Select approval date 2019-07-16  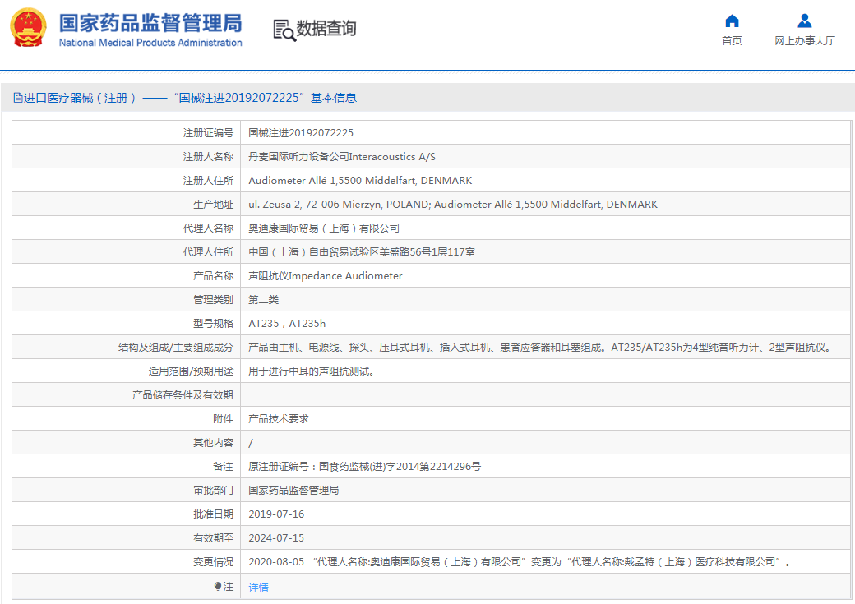tap(276, 514)
